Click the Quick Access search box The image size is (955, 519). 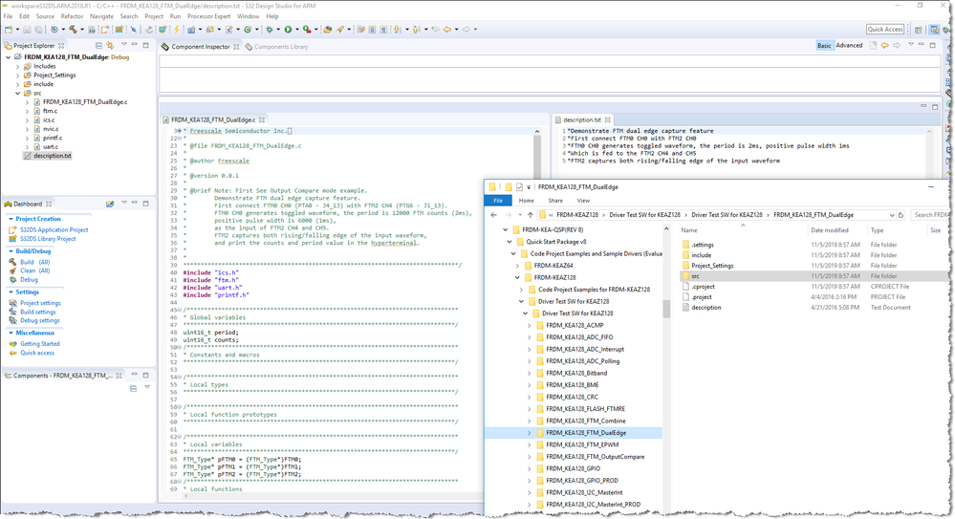coord(884,30)
